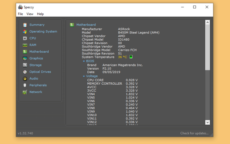
Task: Open the Graphics section link
Action: pos(36,58)
